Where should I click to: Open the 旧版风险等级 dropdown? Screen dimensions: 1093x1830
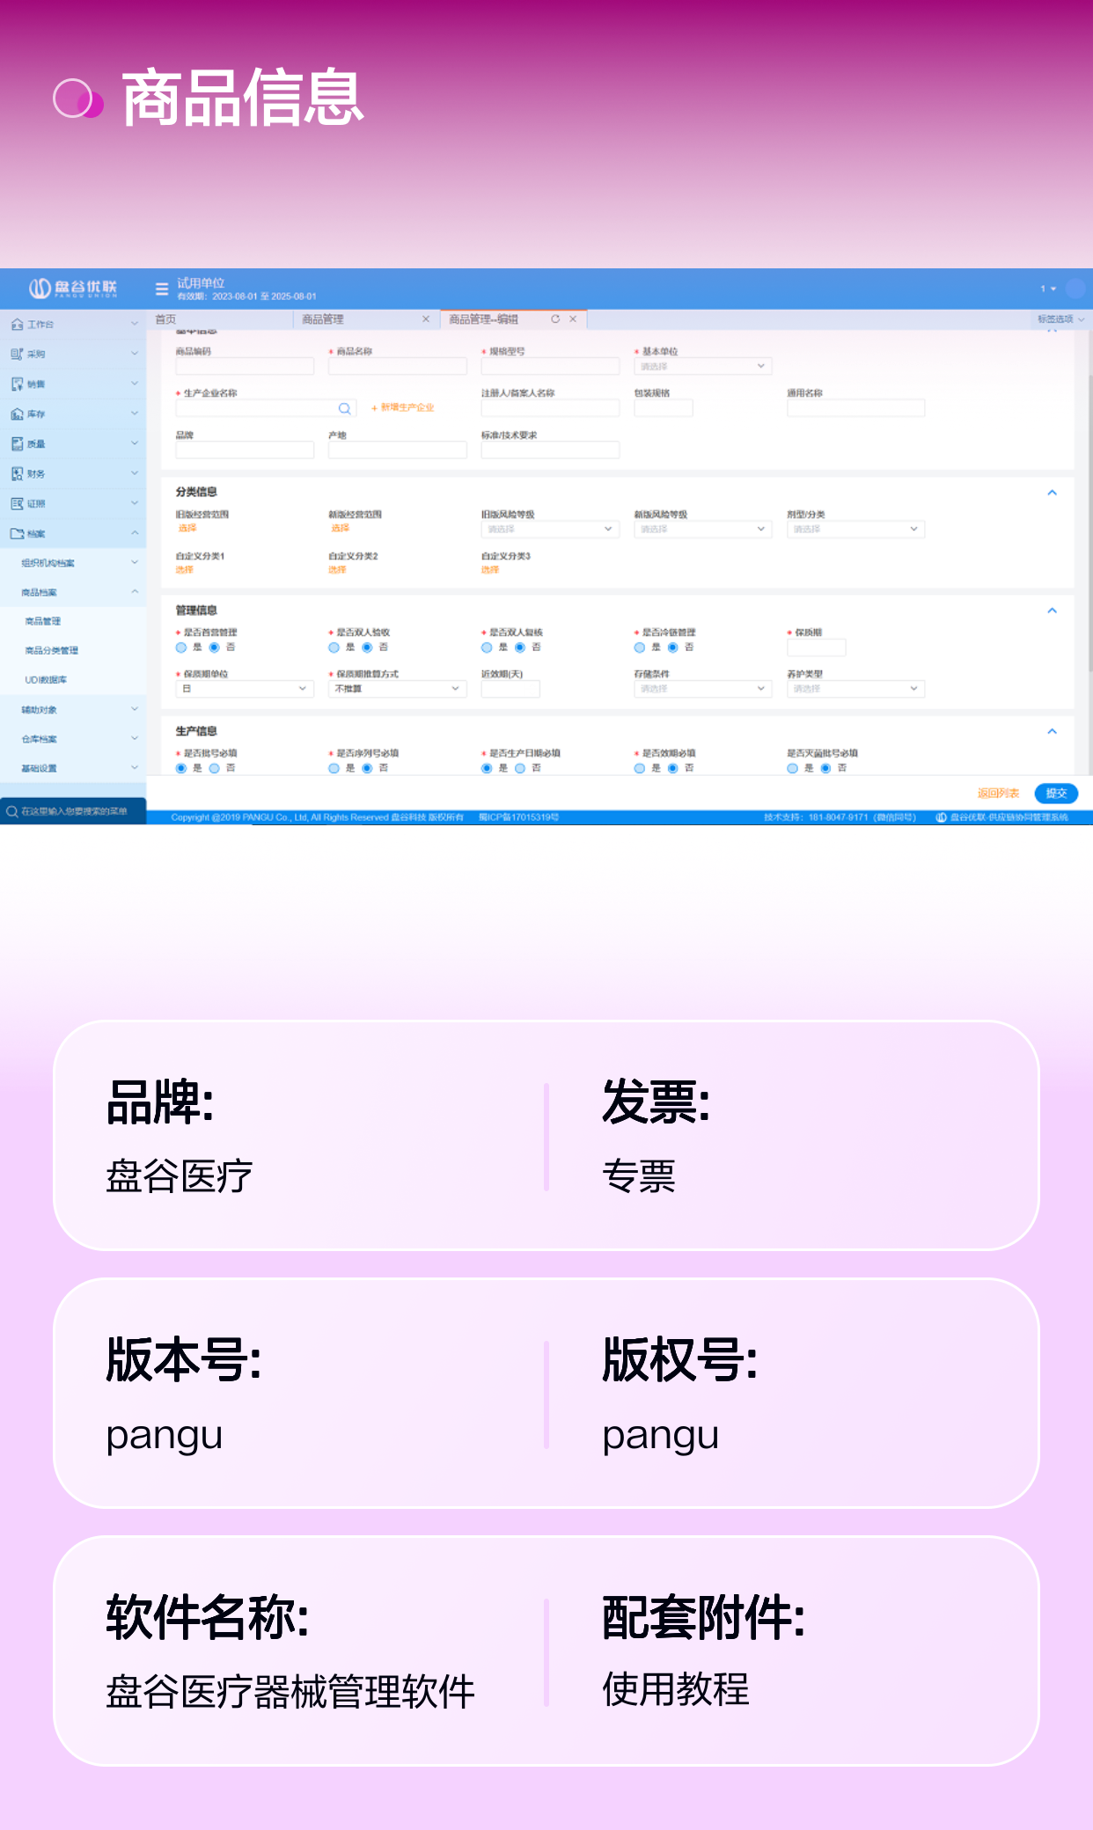(550, 529)
